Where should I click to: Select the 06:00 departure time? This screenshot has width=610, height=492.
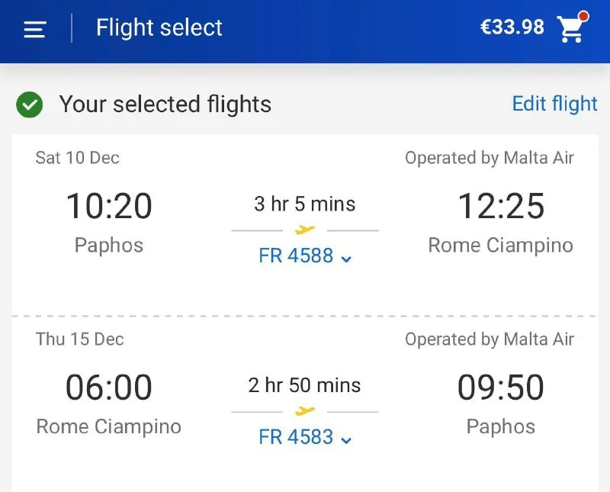tap(109, 387)
